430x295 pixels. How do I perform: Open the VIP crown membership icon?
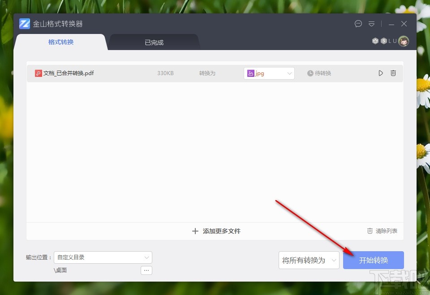pos(375,41)
